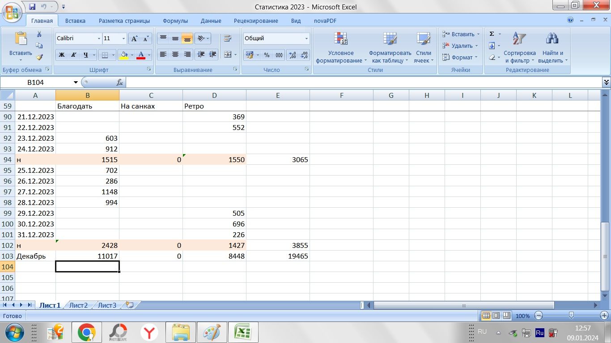Viewport: 611px width, 343px height.
Task: Click the Format Painter brush icon
Action: click(39, 57)
